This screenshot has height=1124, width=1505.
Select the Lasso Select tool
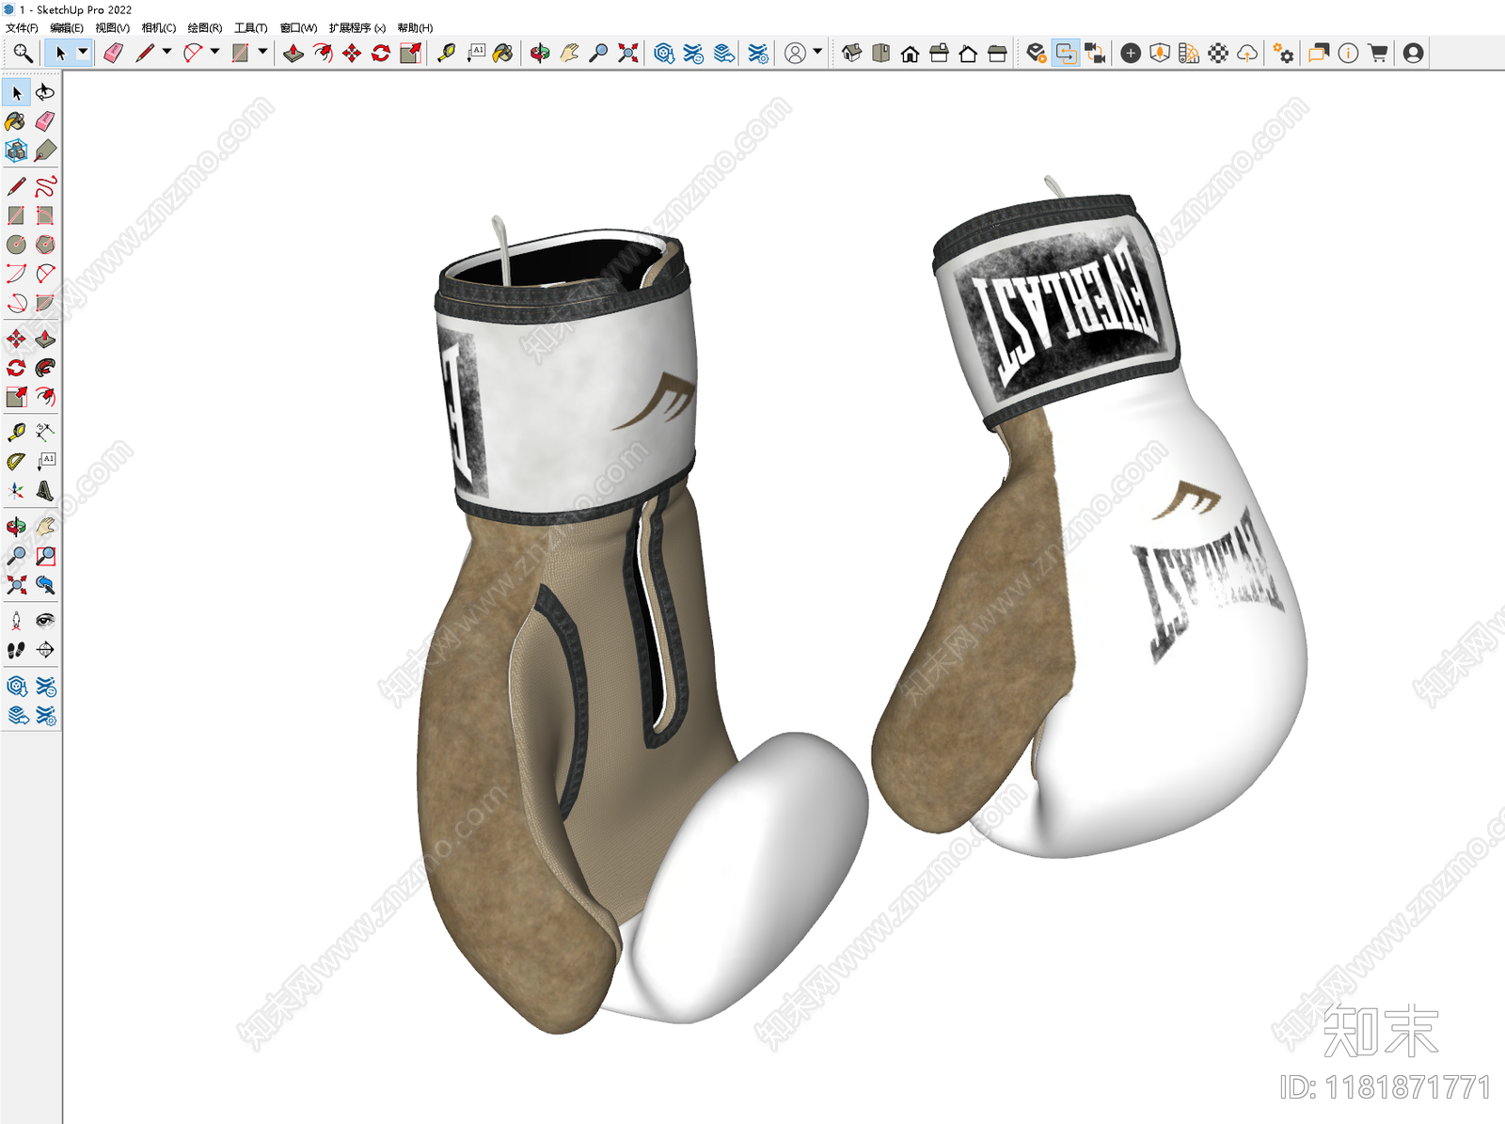(45, 92)
